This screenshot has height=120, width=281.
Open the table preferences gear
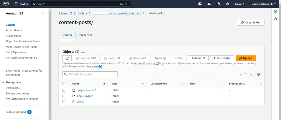pos(258,74)
